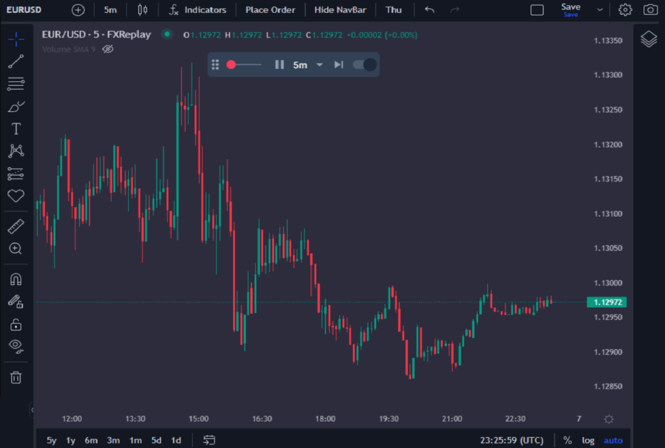The height and width of the screenshot is (448, 665).
Task: Open the XABCD pattern tool
Action: coord(15,150)
